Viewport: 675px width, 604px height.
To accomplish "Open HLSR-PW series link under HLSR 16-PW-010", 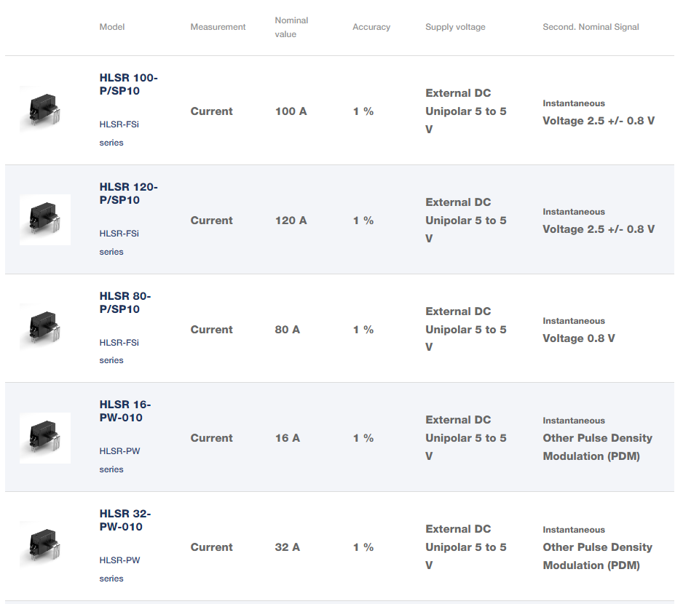I will 119,460.
